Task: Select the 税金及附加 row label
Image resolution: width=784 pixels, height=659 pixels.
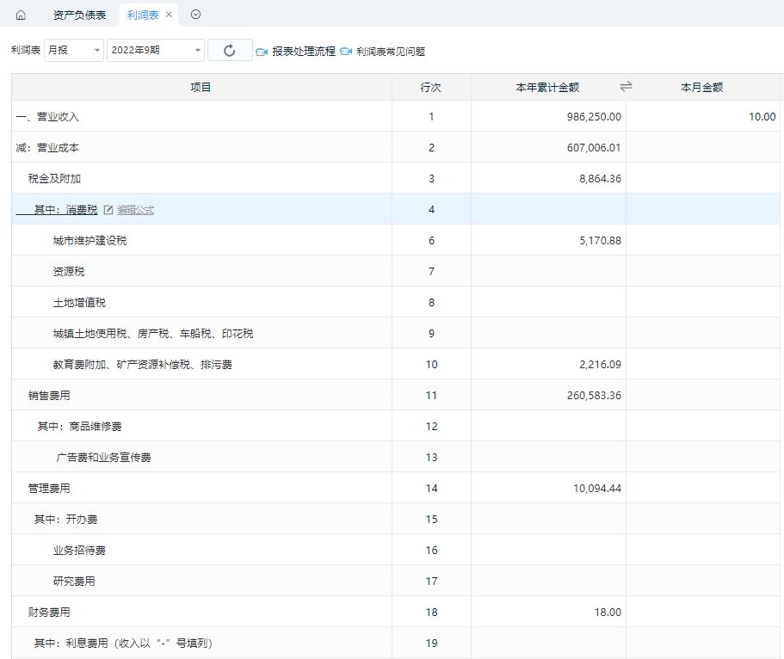Action: coord(54,178)
